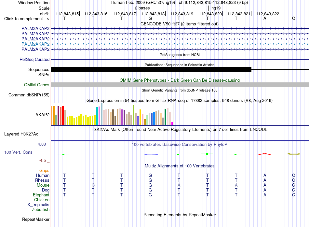This screenshot has width=309, height=227.
Task: Open the Layered H3K27Ac track label
Action: point(21,134)
